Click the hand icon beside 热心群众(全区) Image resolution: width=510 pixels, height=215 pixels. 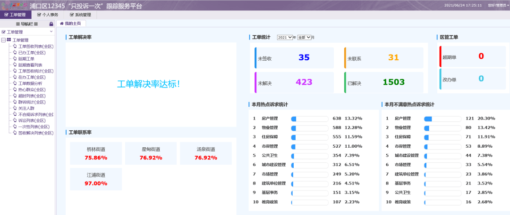pyautogui.click(x=15, y=89)
